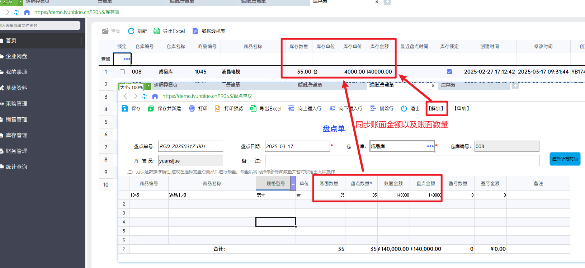585x268 pixels.
Task: Click the reload icon beside the 库存表 URL
Action: [16, 12]
